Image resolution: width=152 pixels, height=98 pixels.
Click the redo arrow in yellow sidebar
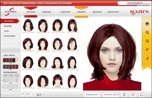(147, 58)
